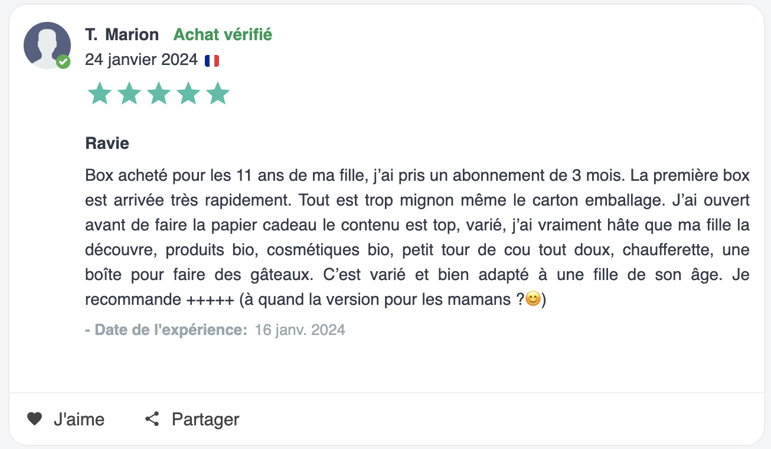771x449 pixels.
Task: Click the Date de l'expérience label
Action: tap(166, 330)
